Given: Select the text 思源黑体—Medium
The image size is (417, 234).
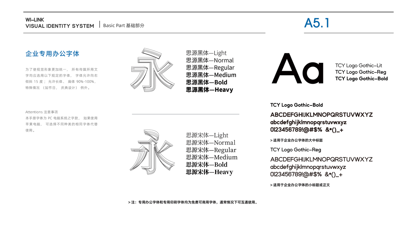Looking at the screenshot, I should [x=211, y=75].
